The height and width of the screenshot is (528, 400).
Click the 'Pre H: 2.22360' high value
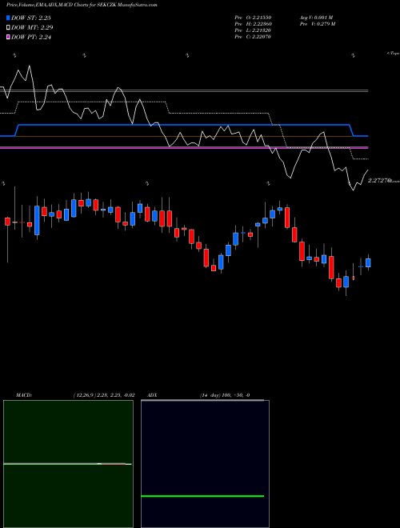coord(254,24)
